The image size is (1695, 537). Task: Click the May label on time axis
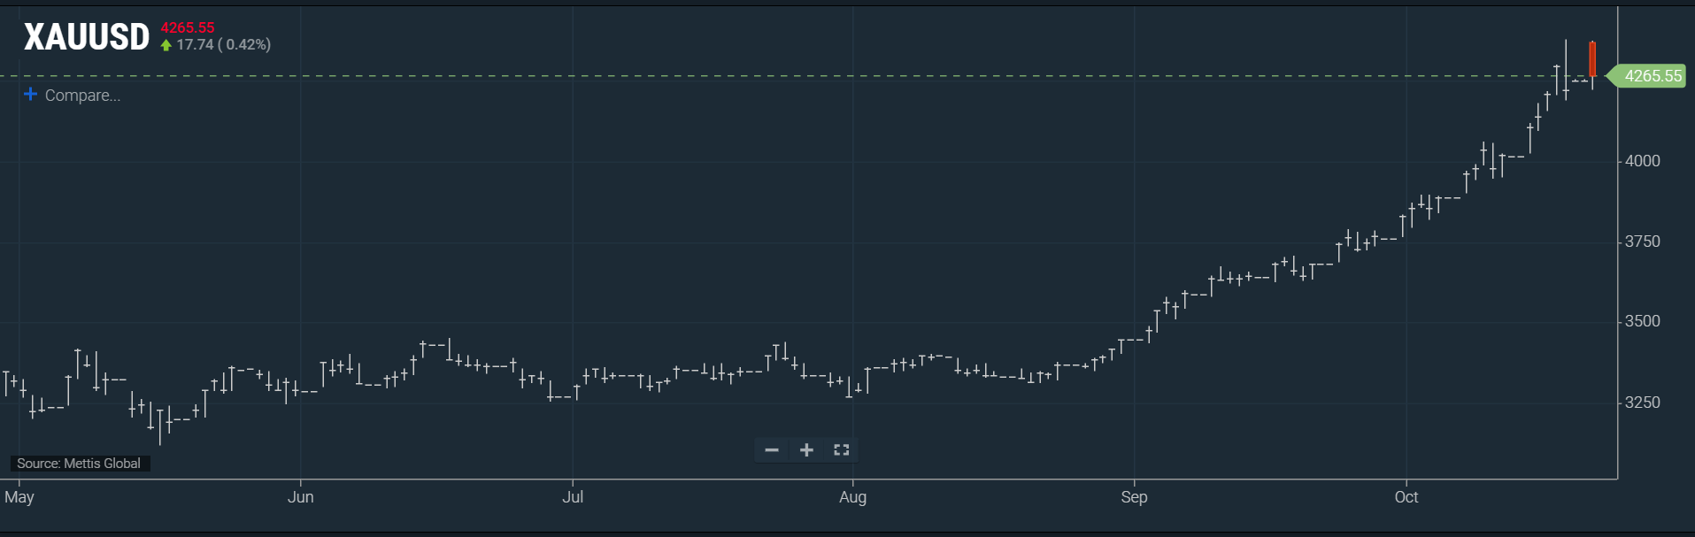pos(19,497)
